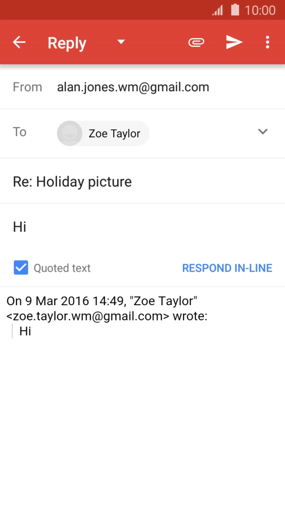Open the overflow menu
This screenshot has width=285, height=508.
268,42
